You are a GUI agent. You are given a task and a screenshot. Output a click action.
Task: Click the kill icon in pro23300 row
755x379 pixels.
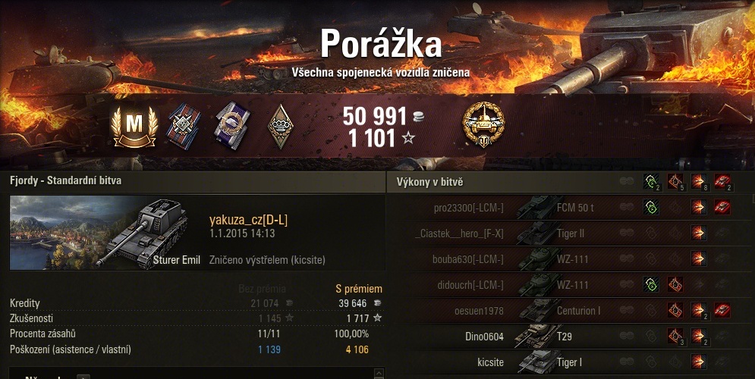tap(722, 207)
